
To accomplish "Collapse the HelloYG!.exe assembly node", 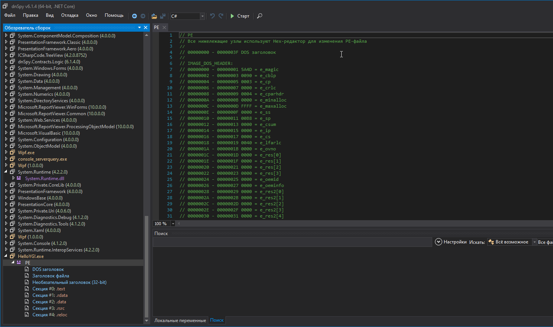I will 6,256.
